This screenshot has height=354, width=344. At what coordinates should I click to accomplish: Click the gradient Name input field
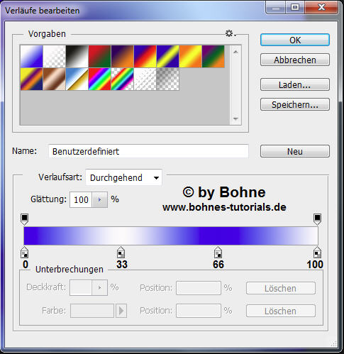(x=148, y=151)
